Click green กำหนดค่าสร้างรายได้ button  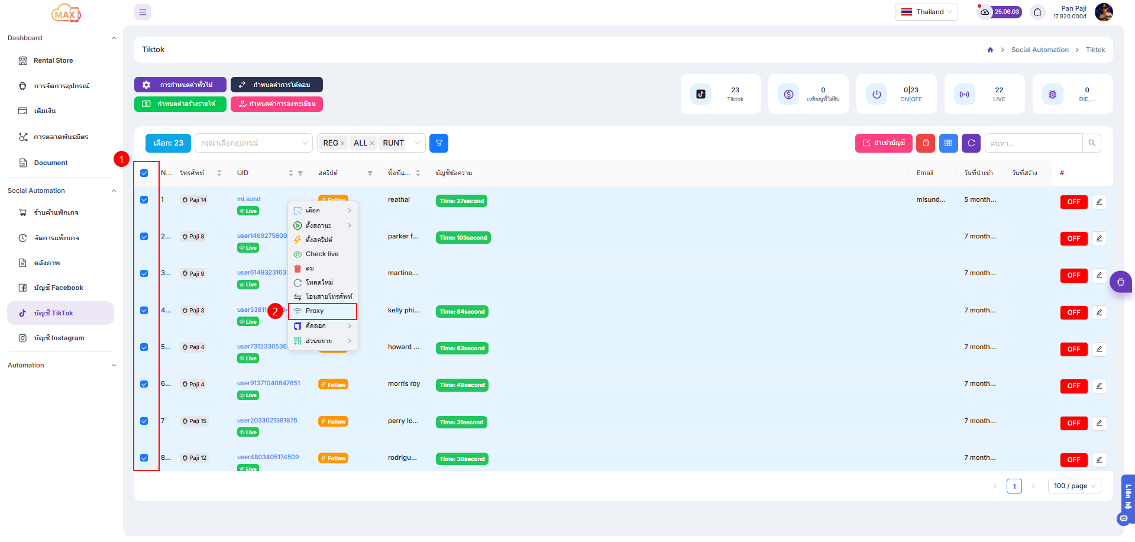point(180,104)
